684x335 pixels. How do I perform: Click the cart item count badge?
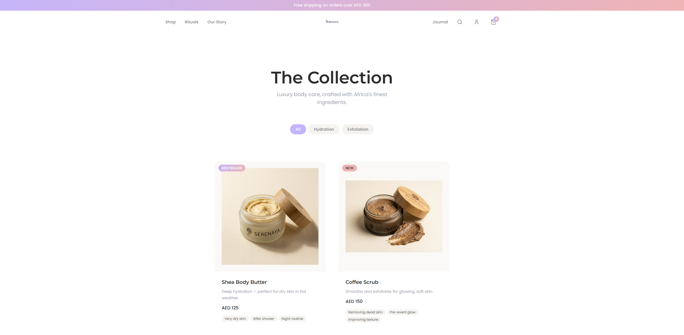click(496, 19)
